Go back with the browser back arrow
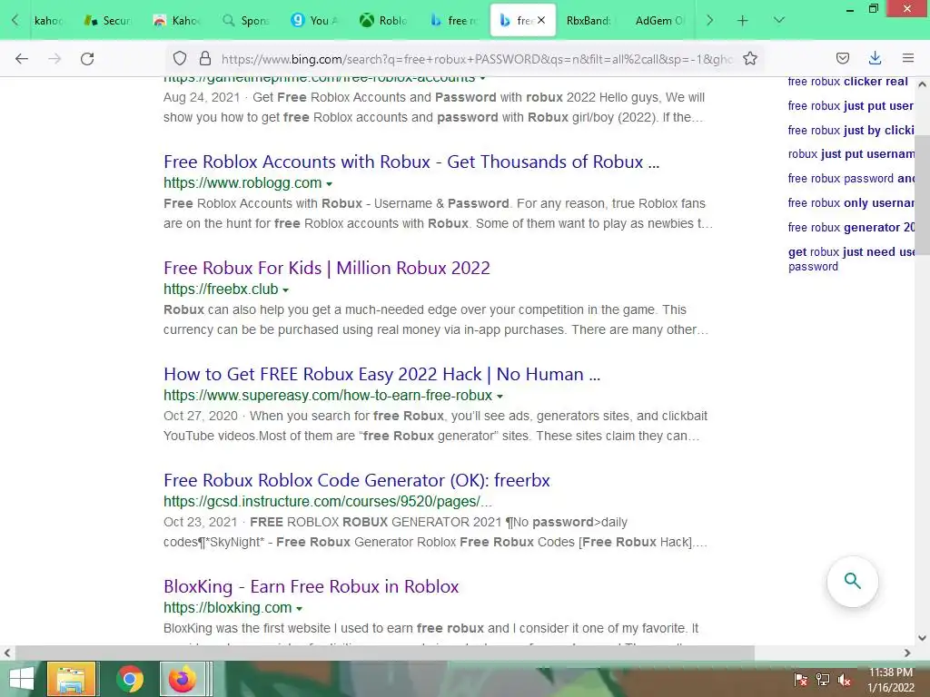Screen dimensions: 930x697 22,59
